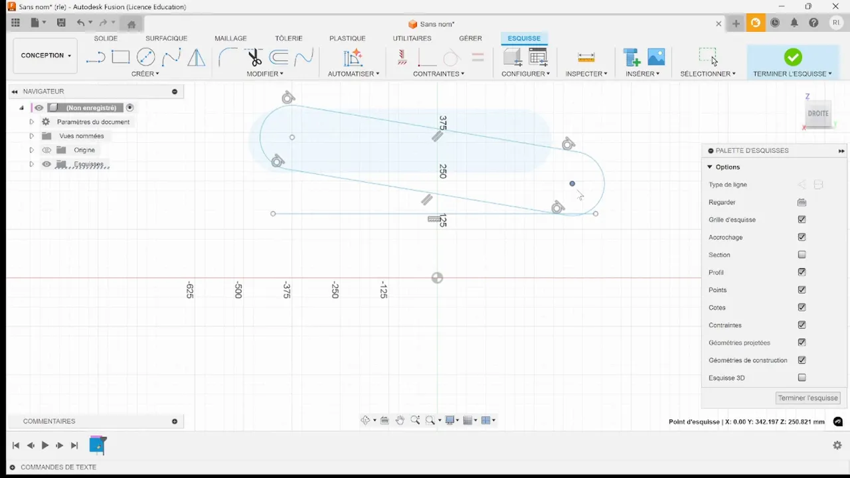Open the SOLIDE ribbon tab

106,38
